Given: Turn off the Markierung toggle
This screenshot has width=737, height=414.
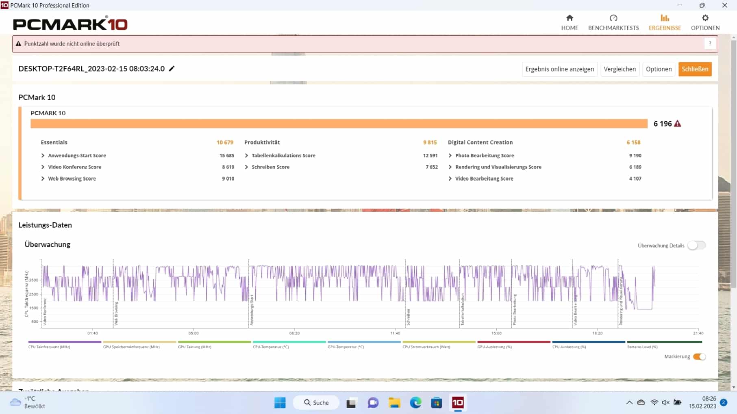Looking at the screenshot, I should tap(699, 357).
